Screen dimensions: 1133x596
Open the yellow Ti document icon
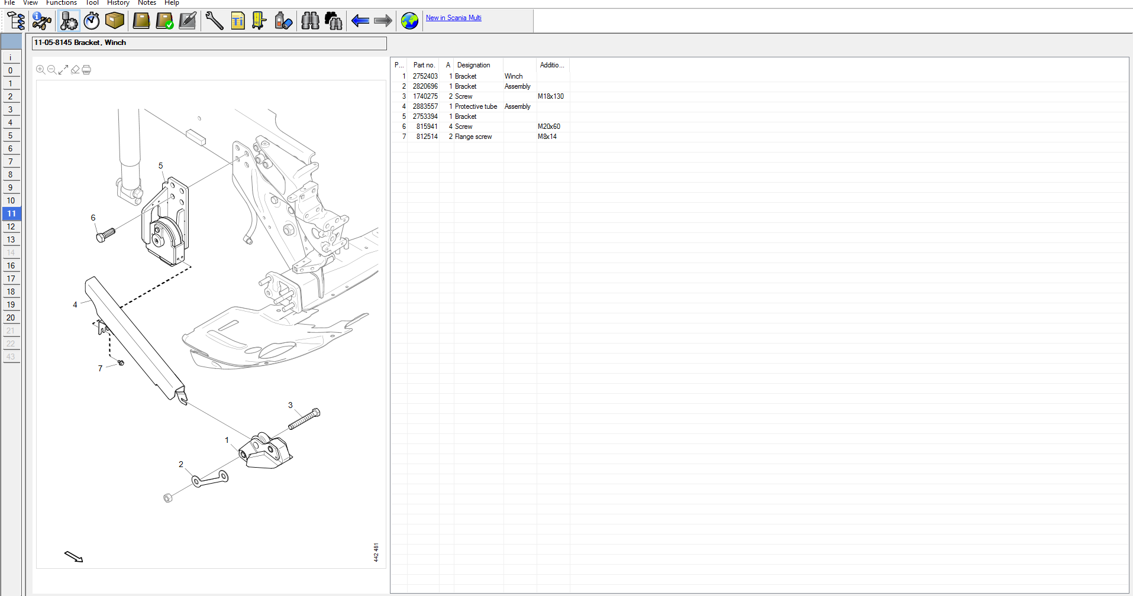coord(238,21)
